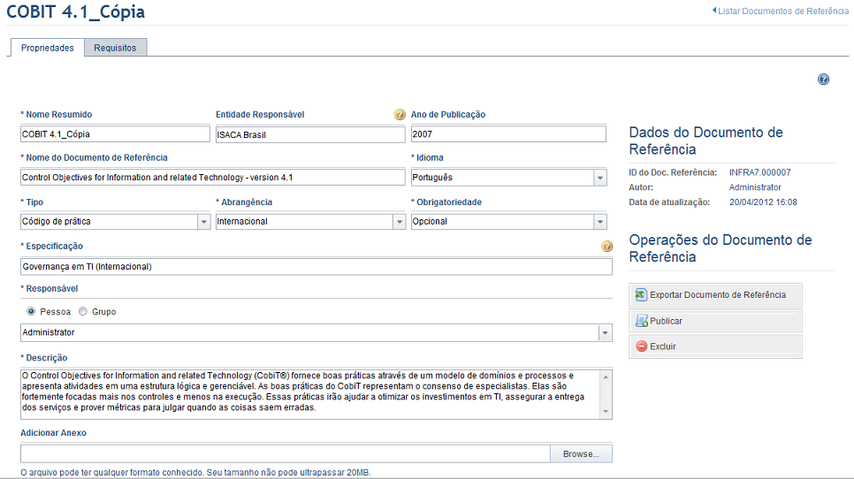Image resolution: width=854 pixels, height=479 pixels.
Task: Click Nome do Documento de Referência field
Action: tap(212, 178)
